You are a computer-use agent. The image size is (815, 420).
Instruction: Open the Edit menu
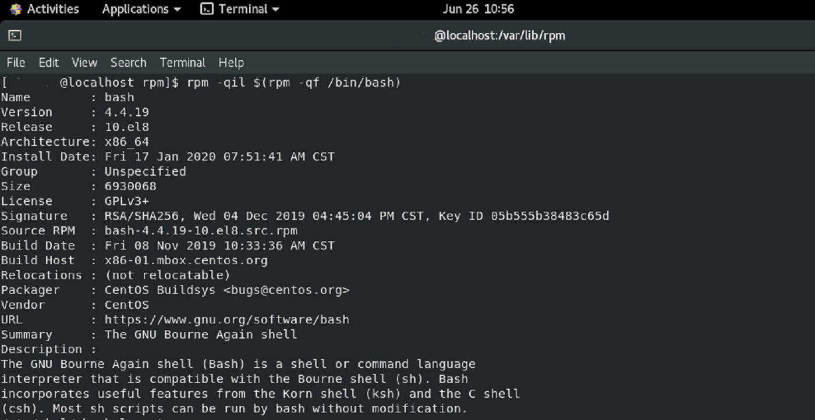click(x=48, y=62)
